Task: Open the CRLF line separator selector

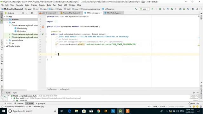Action: pyautogui.click(x=156, y=107)
